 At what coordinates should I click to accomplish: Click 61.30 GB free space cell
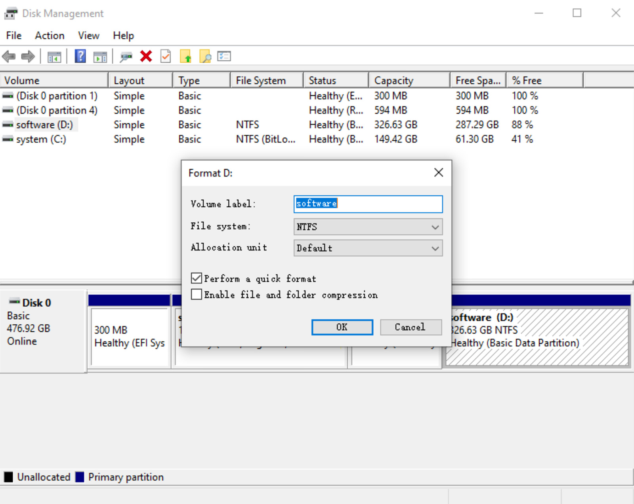[475, 139]
